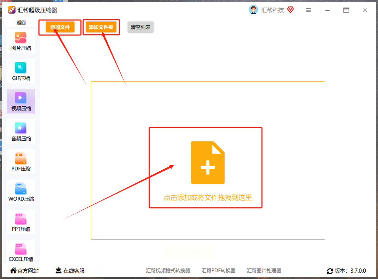378x279 pixels.
Task: Click the user avatar icon
Action: [x=253, y=10]
